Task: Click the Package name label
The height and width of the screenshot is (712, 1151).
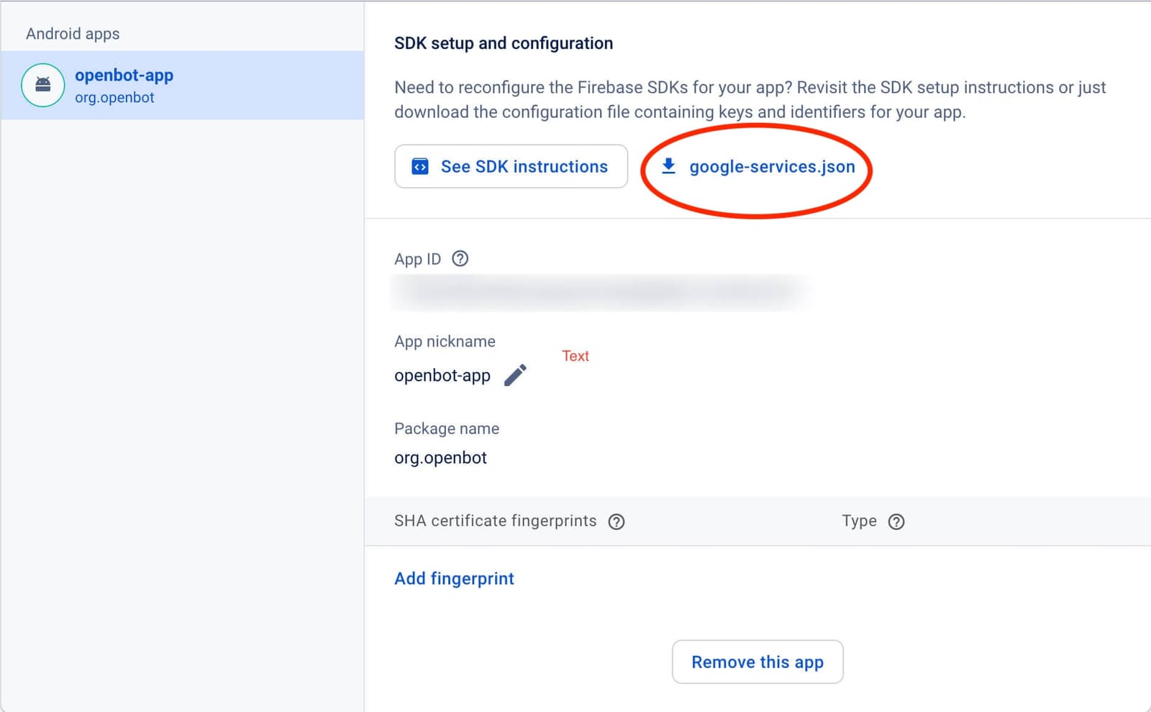Action: [447, 429]
